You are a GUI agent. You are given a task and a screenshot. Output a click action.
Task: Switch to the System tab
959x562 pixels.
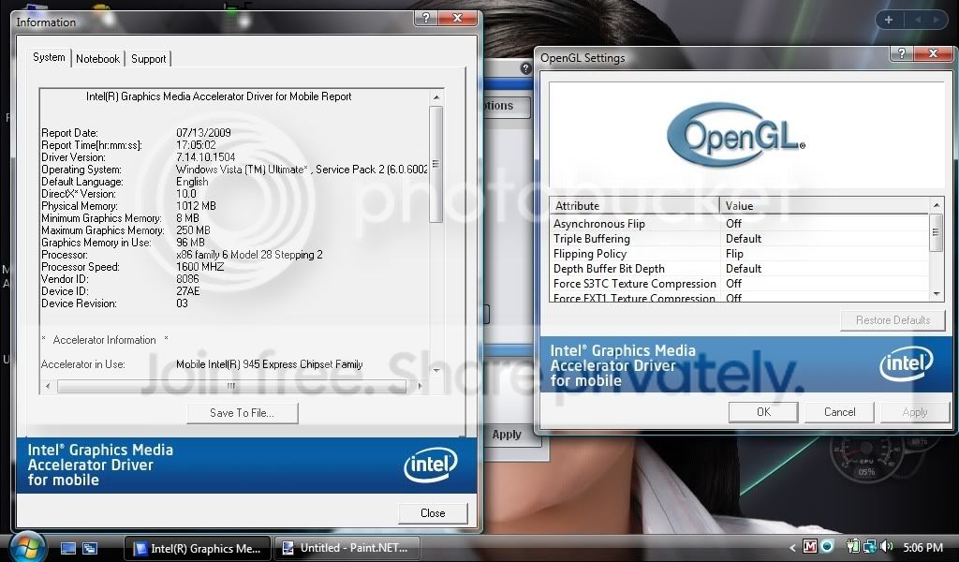tap(49, 57)
